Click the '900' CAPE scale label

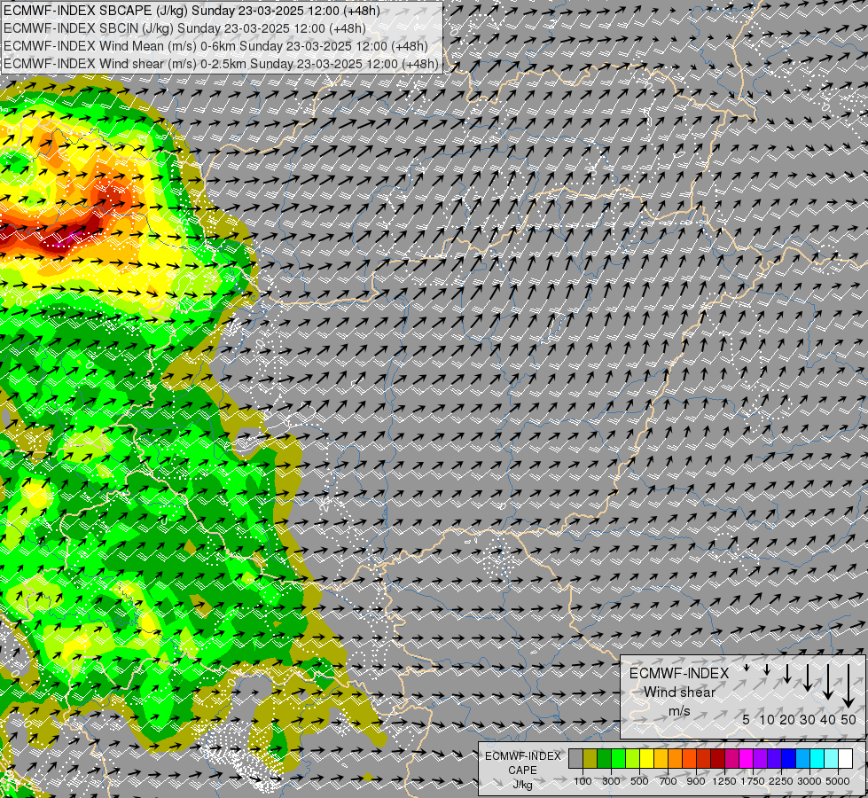(x=696, y=781)
